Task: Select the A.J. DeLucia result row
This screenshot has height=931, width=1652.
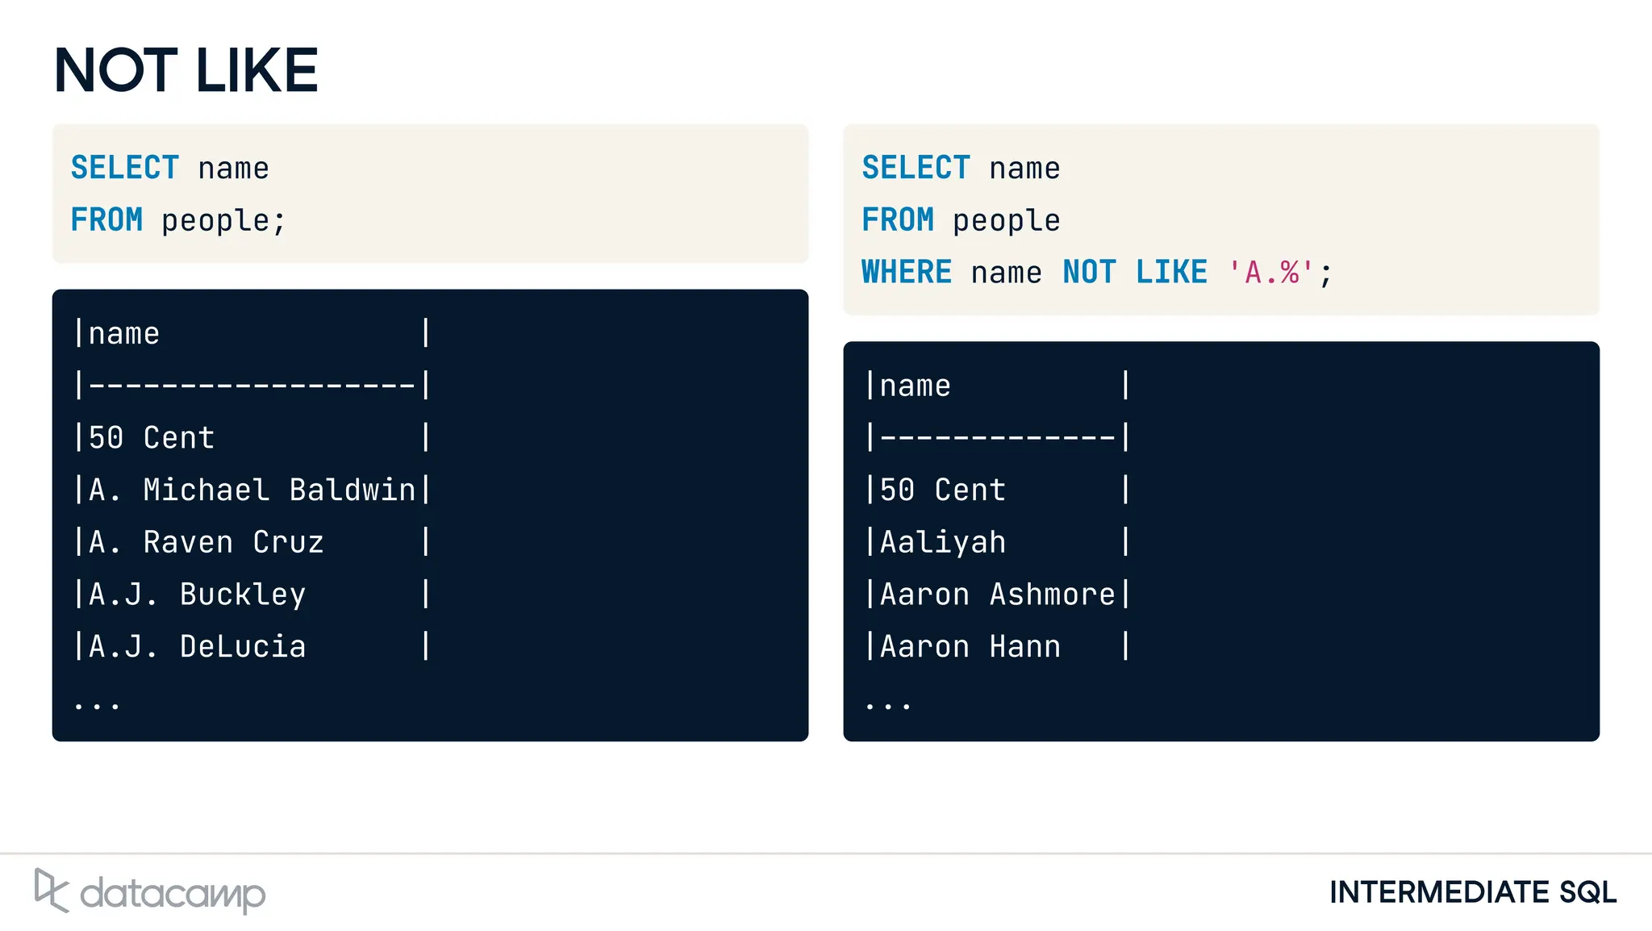Action: coord(198,647)
